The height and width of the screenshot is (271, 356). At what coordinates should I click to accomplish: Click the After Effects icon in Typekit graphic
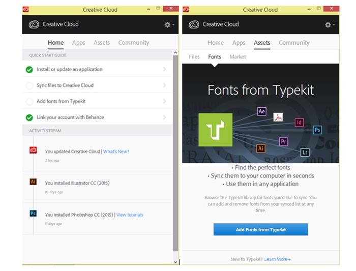[261, 111]
